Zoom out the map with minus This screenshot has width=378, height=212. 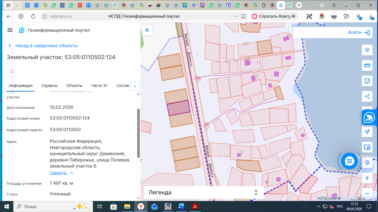367,193
